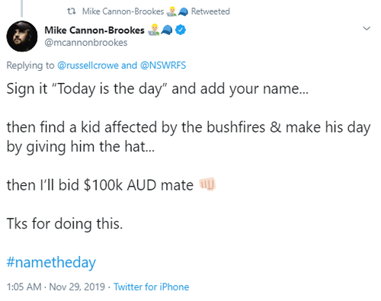Click the Mike Cannon-Brookes display name
The height and width of the screenshot is (301, 381).
(x=94, y=30)
